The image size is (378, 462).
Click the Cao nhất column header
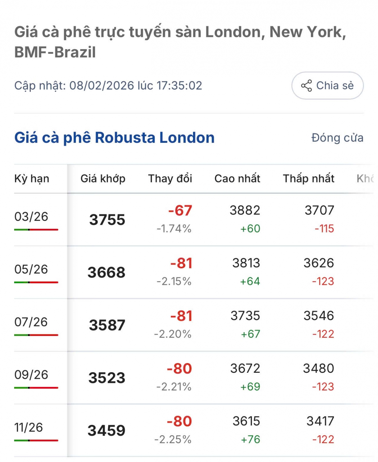pyautogui.click(x=237, y=179)
